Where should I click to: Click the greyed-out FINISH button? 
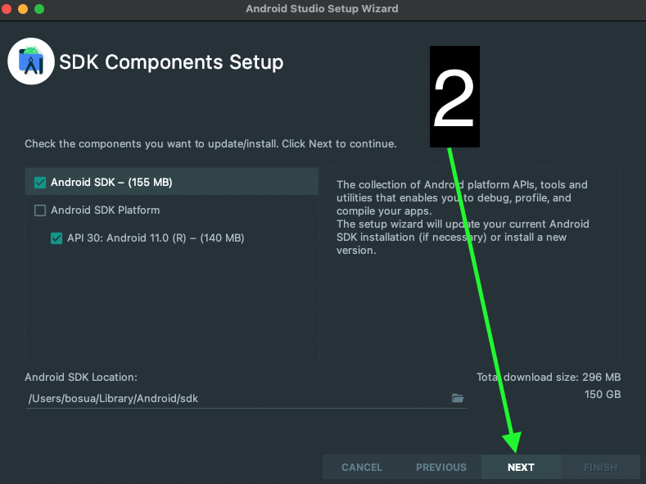click(600, 467)
